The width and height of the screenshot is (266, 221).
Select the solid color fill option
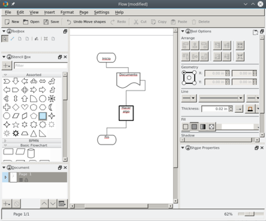194,127
